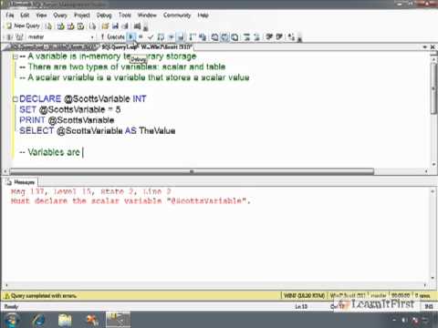
Task: Open the Help menu
Action: pos(203,15)
